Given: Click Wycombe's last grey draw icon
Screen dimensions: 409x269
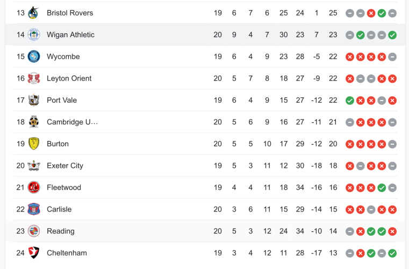Looking at the screenshot, I should click(x=392, y=56).
